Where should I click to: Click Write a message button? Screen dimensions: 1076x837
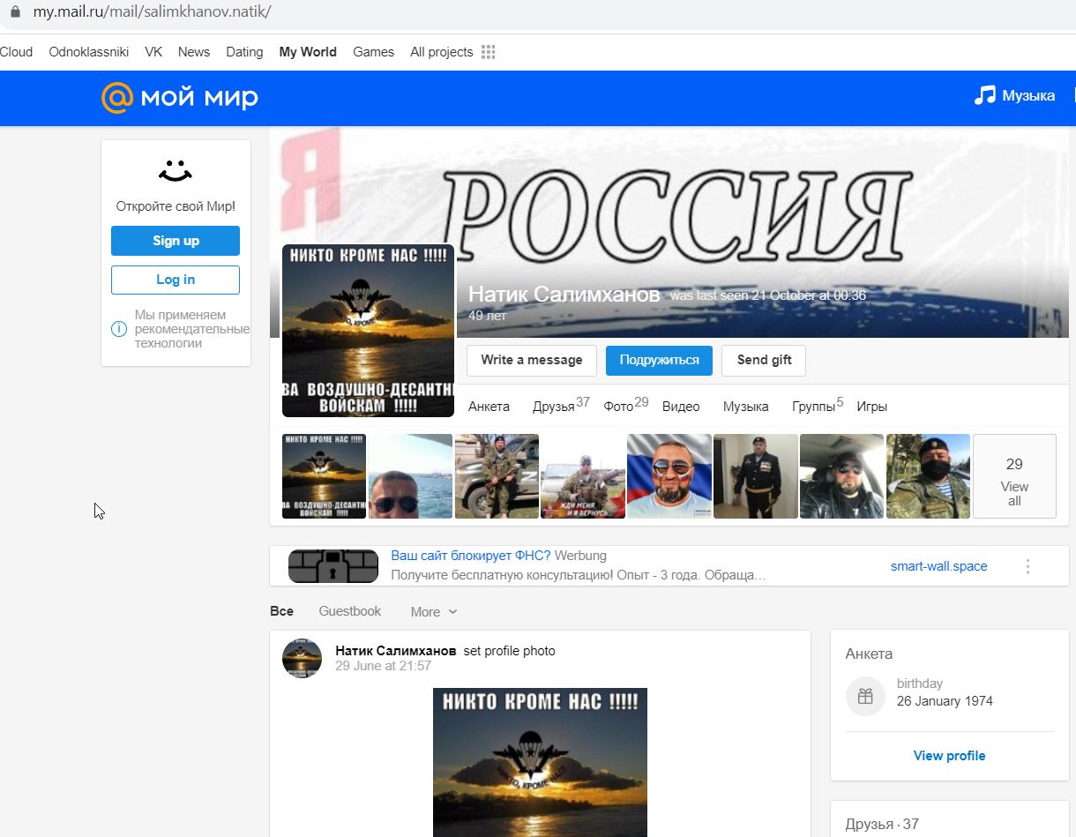(x=532, y=360)
